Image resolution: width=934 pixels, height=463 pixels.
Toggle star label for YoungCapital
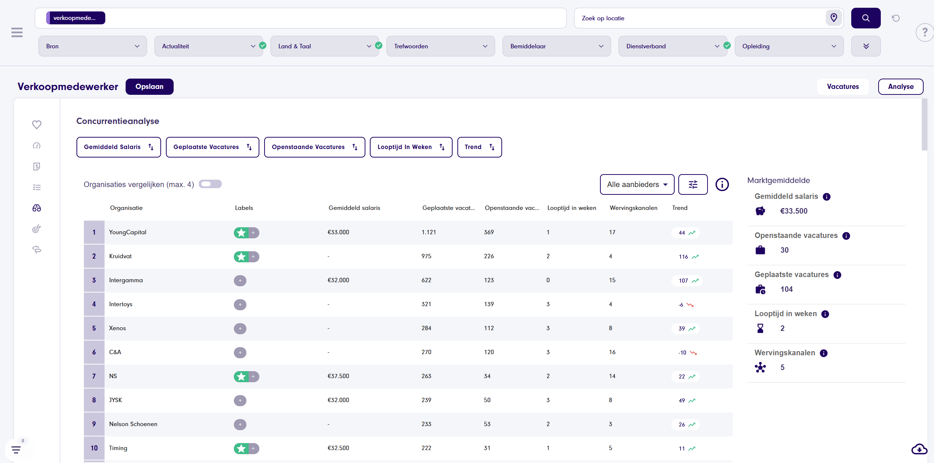[x=242, y=233]
